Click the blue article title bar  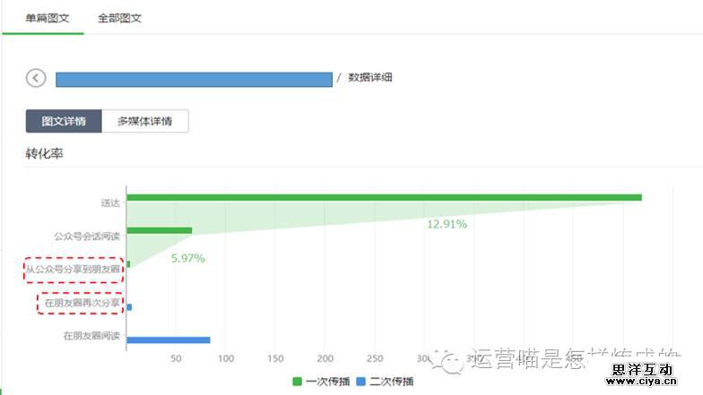coord(194,79)
